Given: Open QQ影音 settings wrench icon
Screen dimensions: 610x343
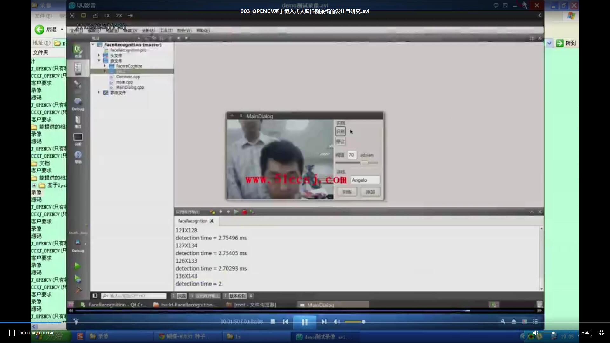Looking at the screenshot, I should (x=503, y=321).
